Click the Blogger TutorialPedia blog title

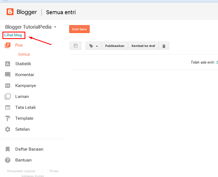click(x=28, y=27)
